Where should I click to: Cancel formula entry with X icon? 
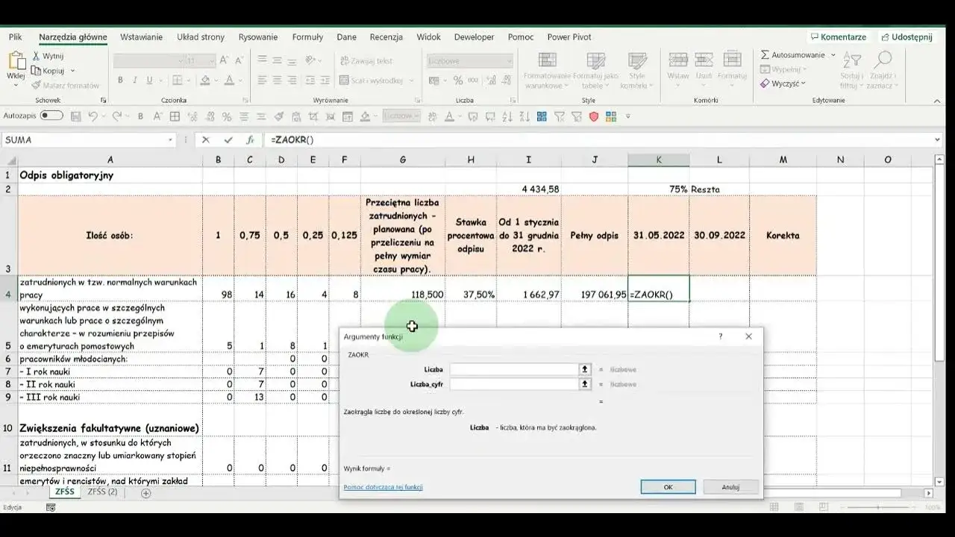pos(206,139)
